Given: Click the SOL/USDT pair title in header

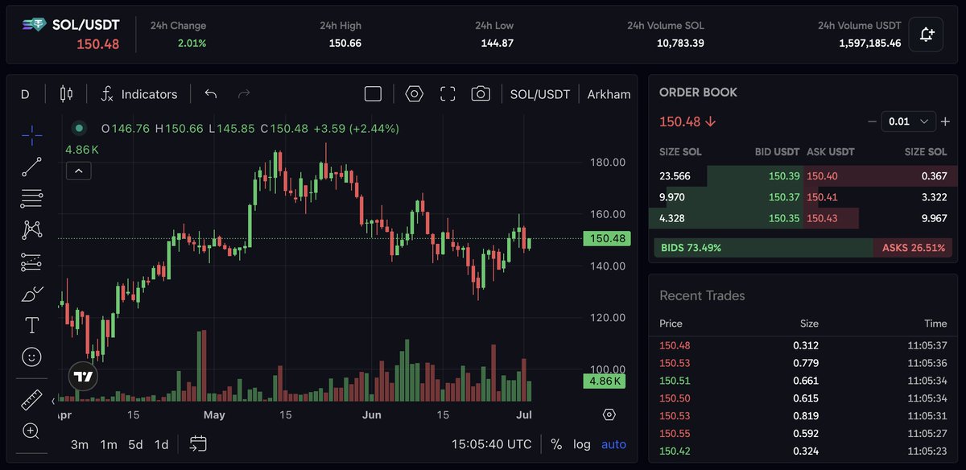Looking at the screenshot, I should (x=86, y=25).
